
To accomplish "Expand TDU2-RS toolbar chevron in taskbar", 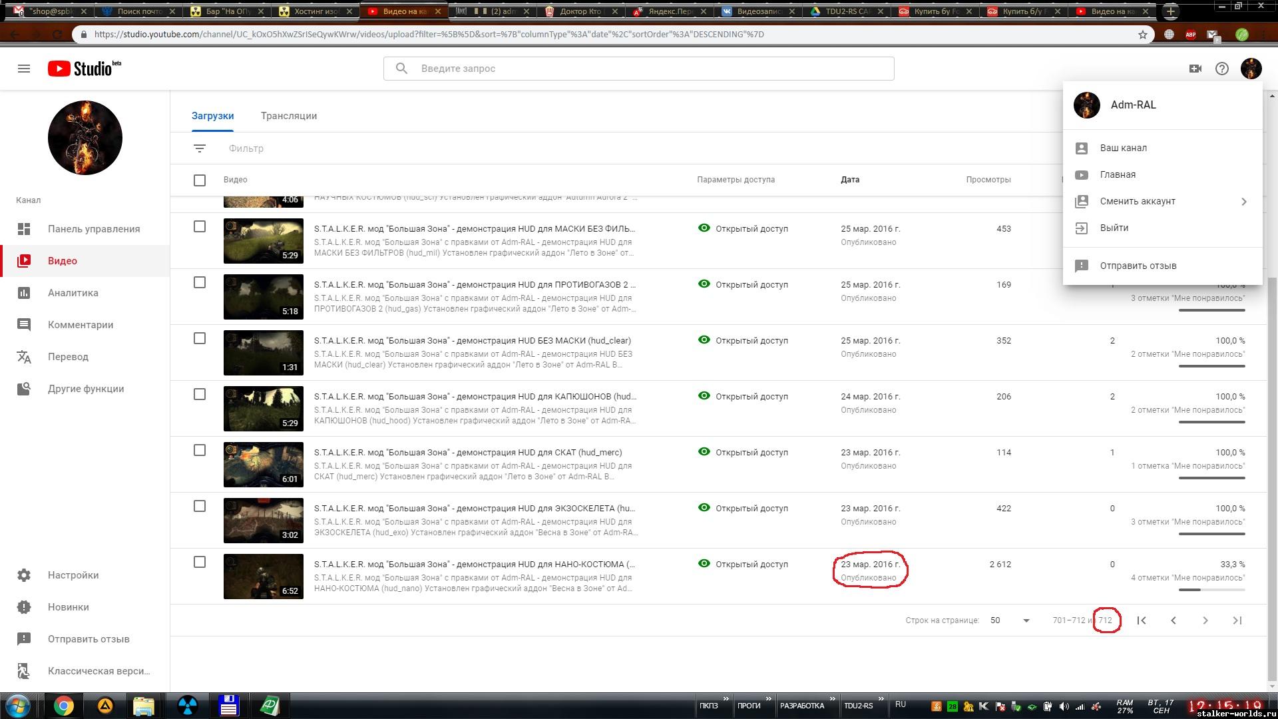I will pyautogui.click(x=881, y=698).
